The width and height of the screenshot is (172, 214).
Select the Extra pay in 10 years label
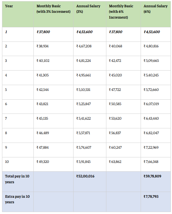coord(17,199)
